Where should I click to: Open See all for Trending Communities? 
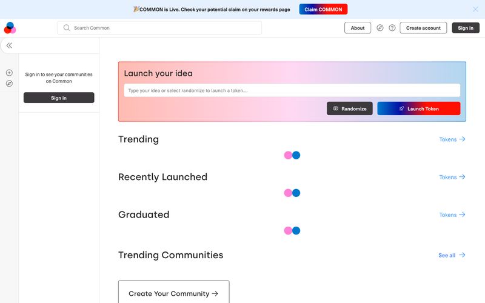coord(452,255)
